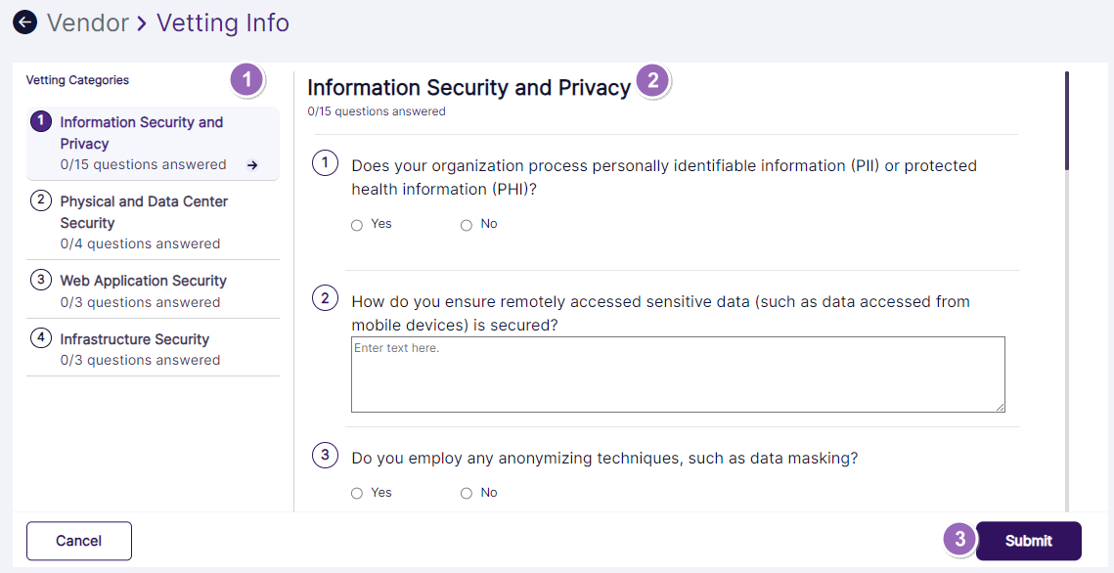
Task: Open the Infrastructure Security section
Action: pos(134,338)
